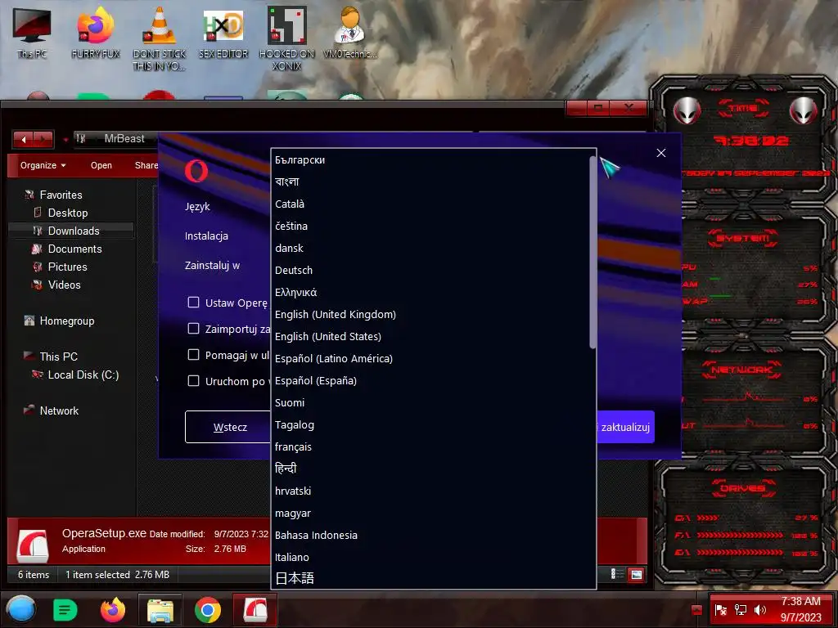Switch to Opera installer taskbar button

(255, 610)
